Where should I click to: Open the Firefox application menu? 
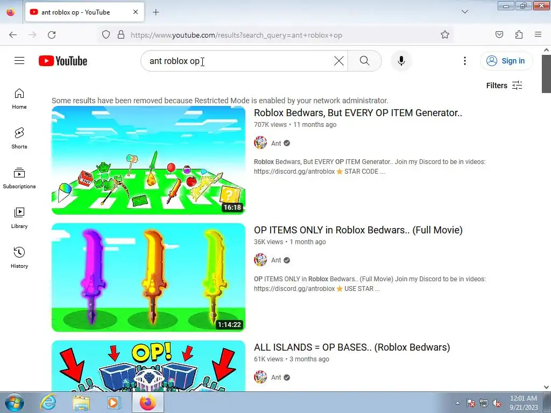[538, 34]
